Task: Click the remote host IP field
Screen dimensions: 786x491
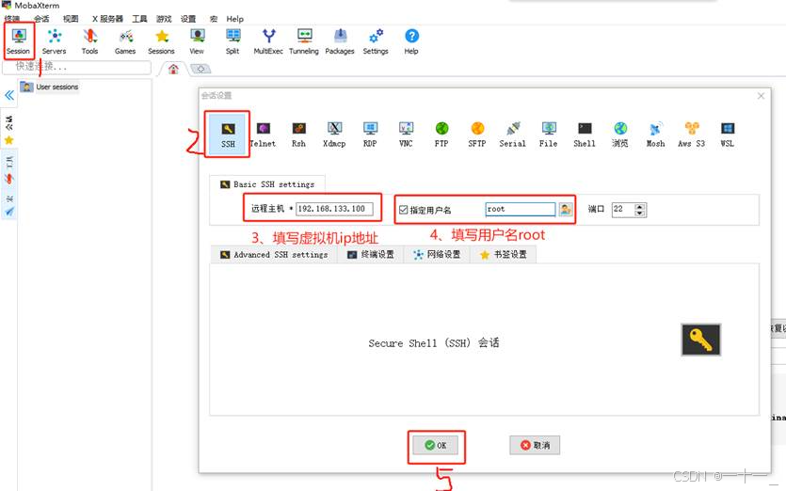Action: 334,209
